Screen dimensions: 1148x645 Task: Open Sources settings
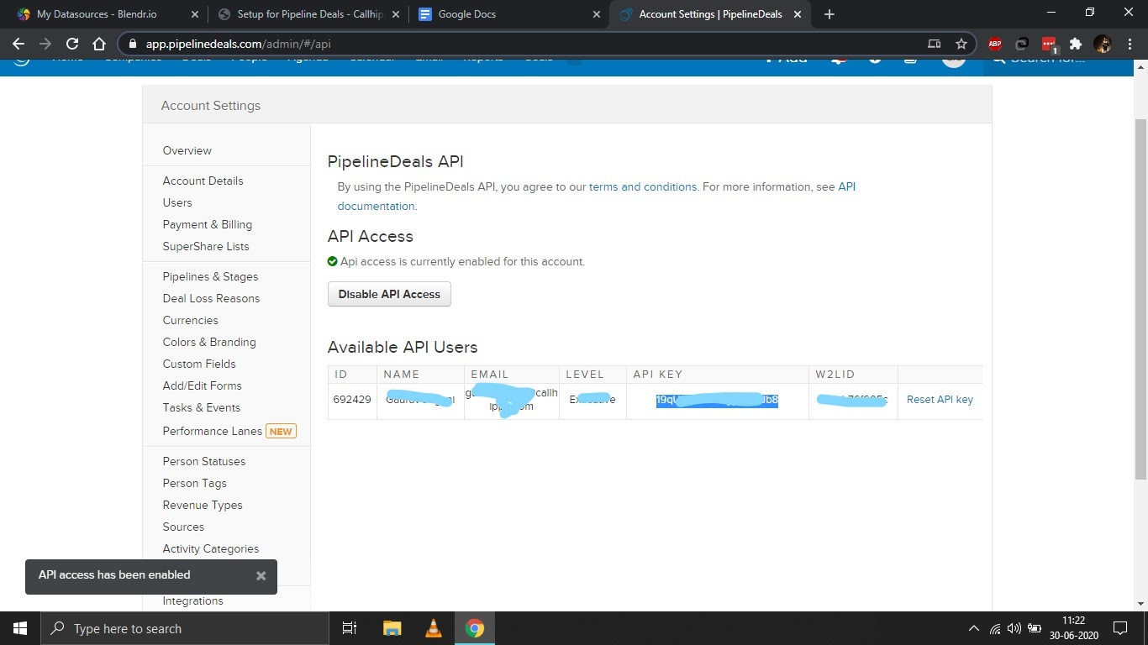coord(184,527)
